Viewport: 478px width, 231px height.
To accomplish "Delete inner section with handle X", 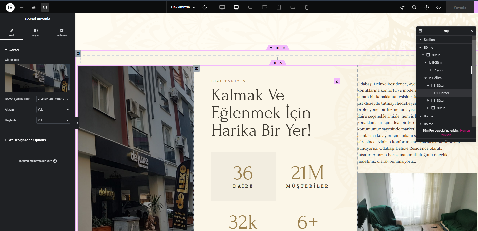I will click(x=281, y=63).
